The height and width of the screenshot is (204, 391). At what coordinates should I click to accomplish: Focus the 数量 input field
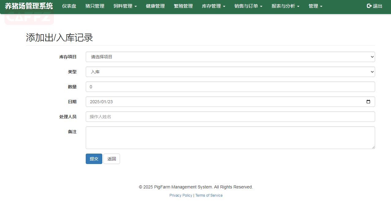230,87
